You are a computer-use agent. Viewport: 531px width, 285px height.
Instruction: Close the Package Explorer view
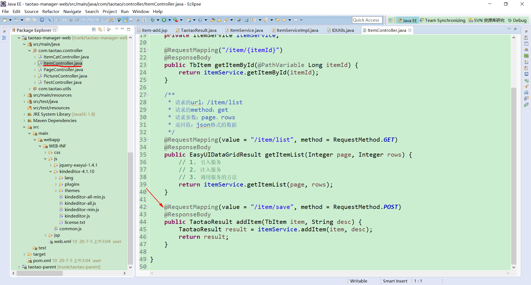55,30
